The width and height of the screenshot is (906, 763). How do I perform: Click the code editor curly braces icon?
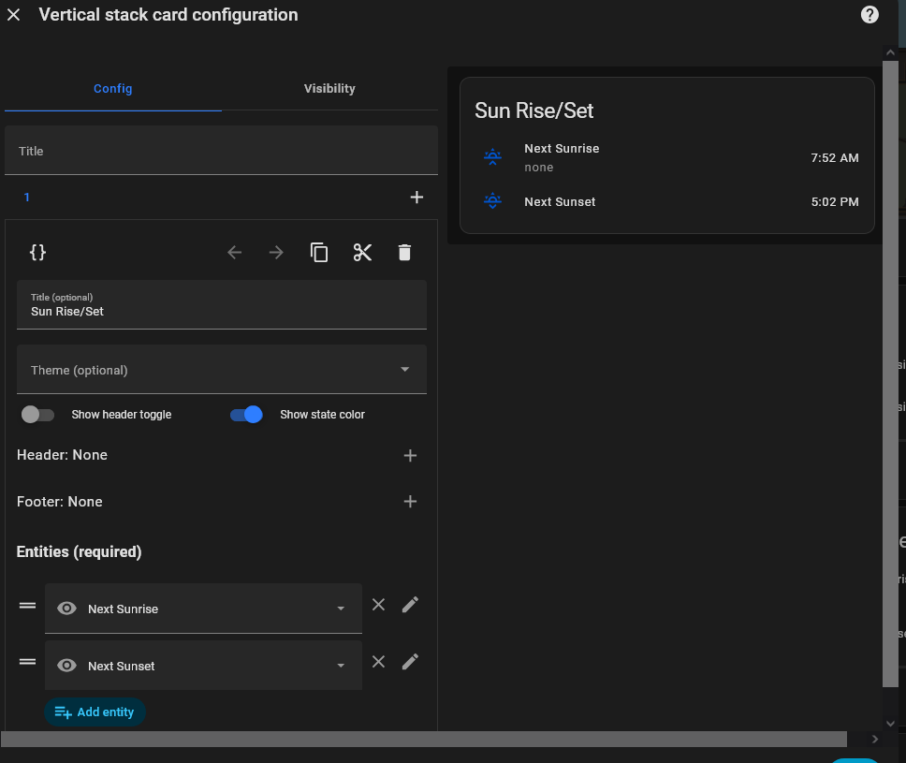(x=37, y=253)
